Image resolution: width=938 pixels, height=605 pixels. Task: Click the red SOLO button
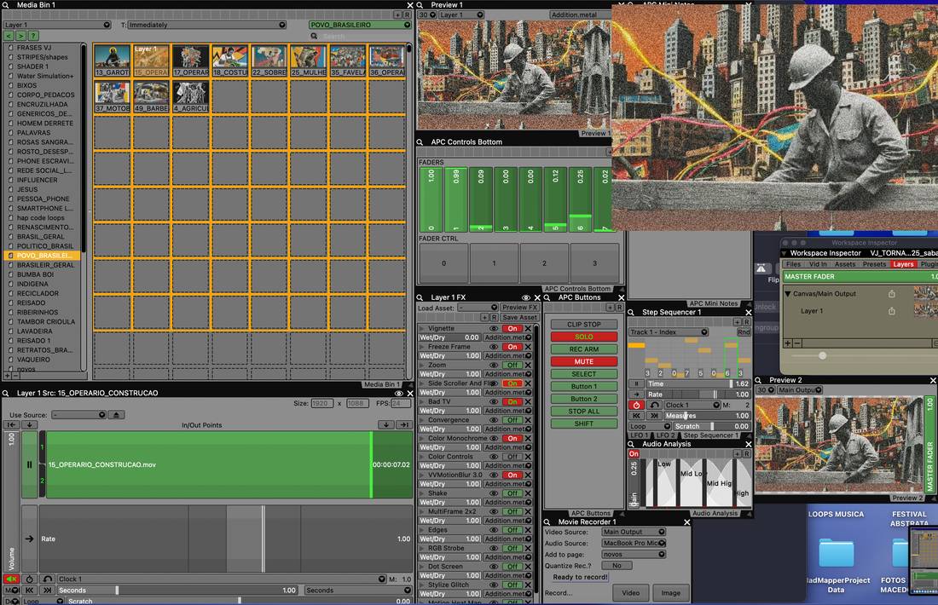click(584, 337)
